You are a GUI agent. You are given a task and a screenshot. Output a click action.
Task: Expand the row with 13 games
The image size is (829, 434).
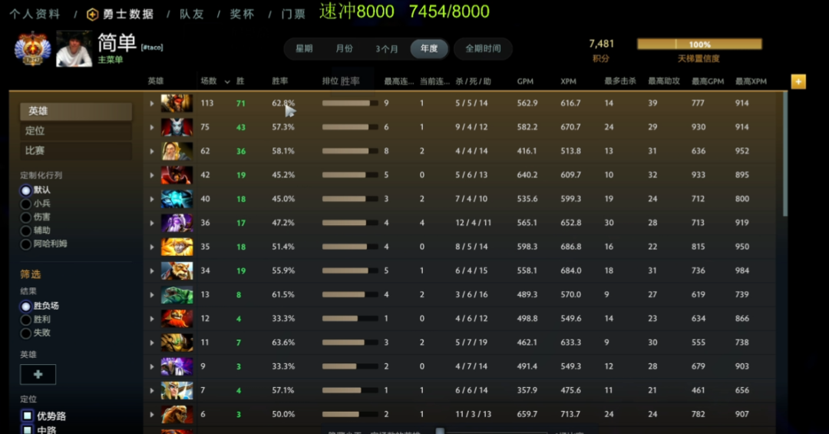pyautogui.click(x=152, y=294)
